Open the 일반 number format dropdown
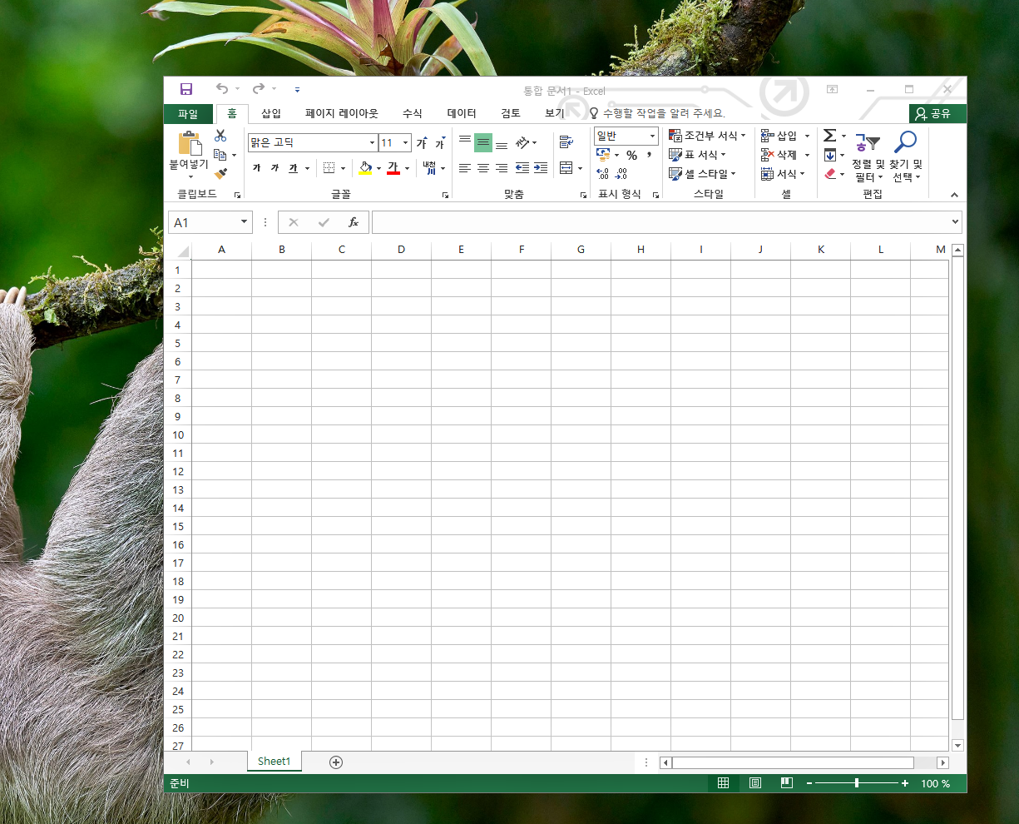Screen dimensions: 1019x824 click(x=652, y=136)
